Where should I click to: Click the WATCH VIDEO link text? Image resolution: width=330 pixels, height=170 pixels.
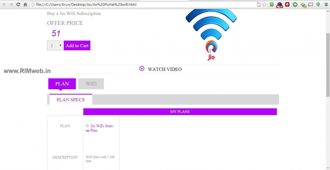[x=165, y=69]
